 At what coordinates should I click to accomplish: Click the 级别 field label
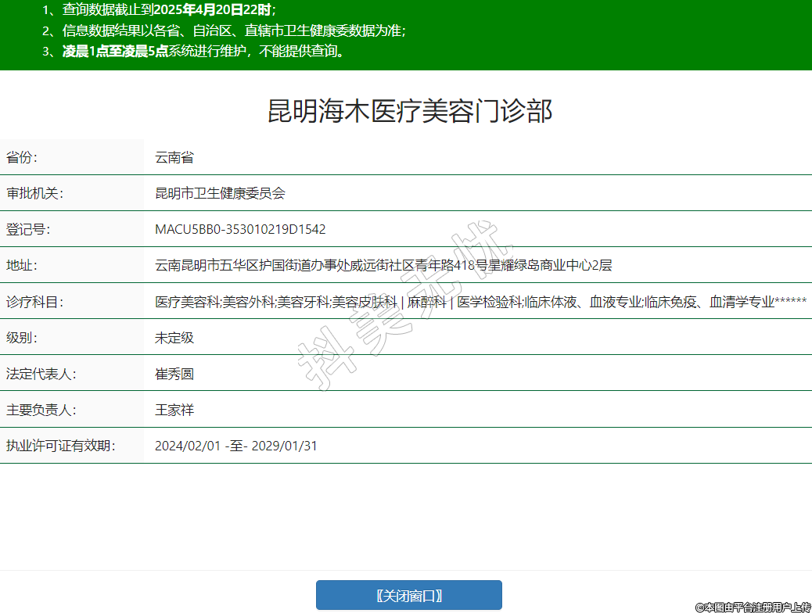pos(22,338)
